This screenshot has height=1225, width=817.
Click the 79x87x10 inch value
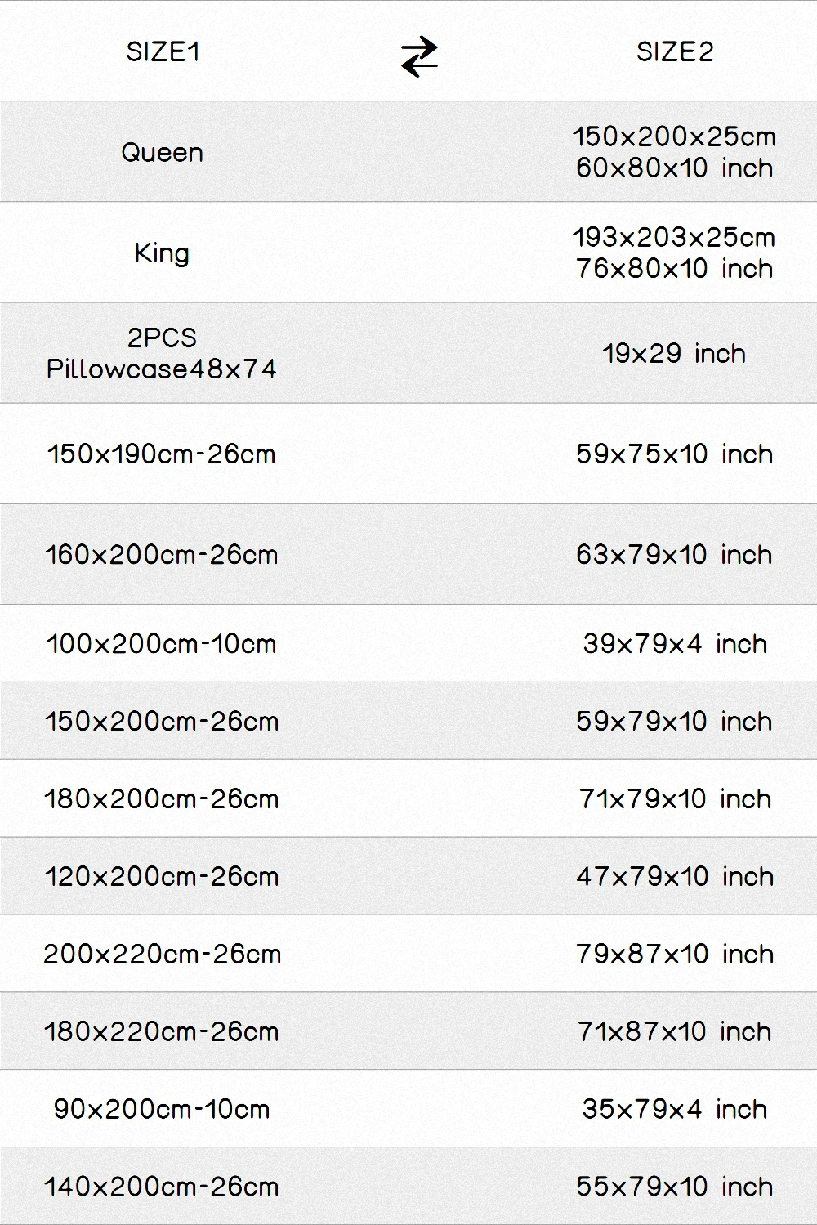pos(675,954)
